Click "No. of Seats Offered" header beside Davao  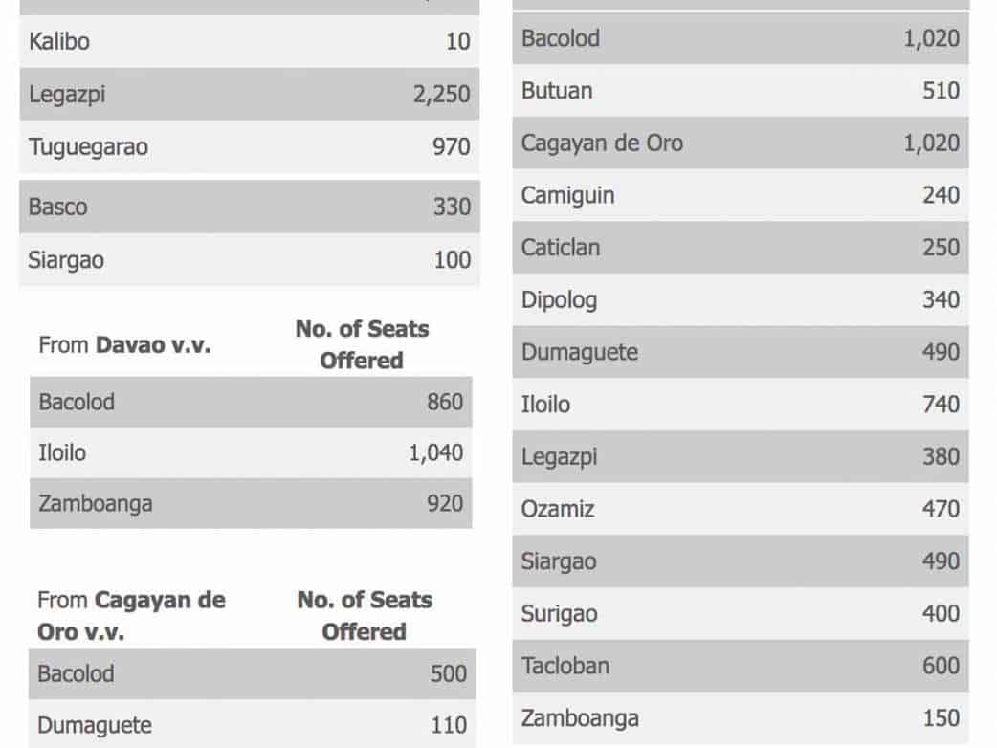tap(362, 345)
